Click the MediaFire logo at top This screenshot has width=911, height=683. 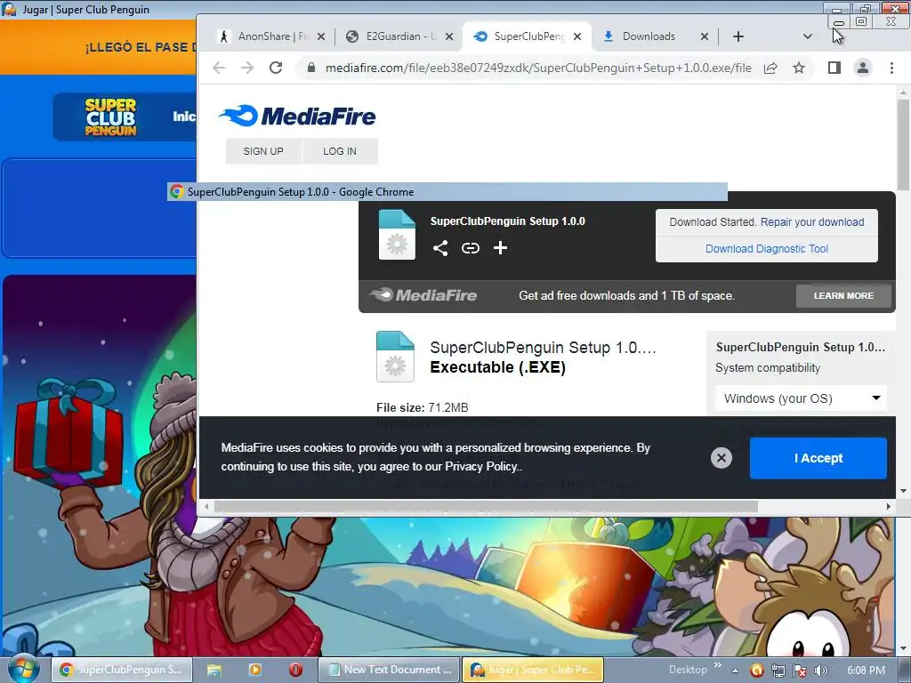297,116
